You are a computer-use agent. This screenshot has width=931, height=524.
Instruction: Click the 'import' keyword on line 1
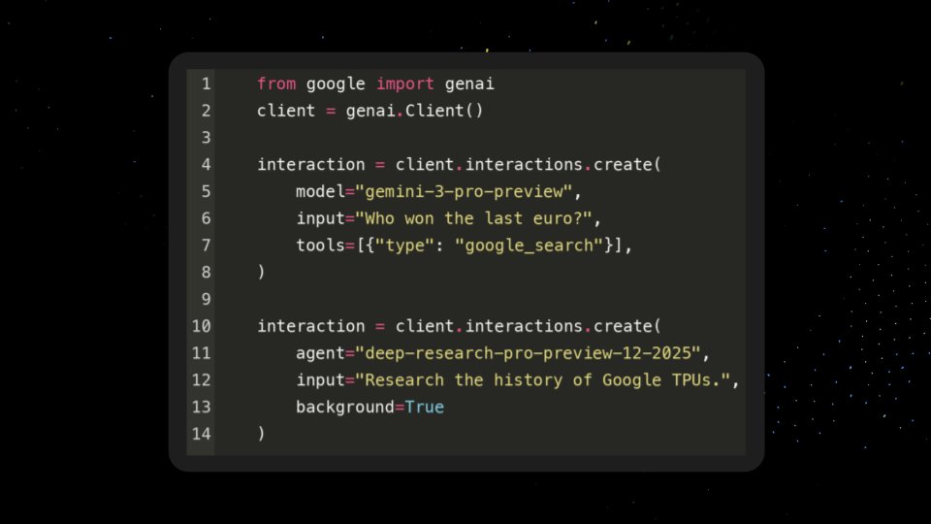[x=405, y=83]
